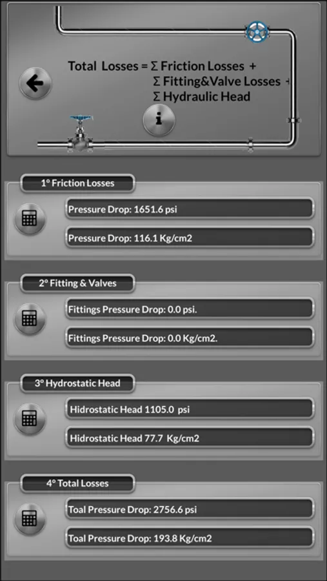
Task: Open the Friction Losses calculator icon
Action: pyautogui.click(x=30, y=219)
